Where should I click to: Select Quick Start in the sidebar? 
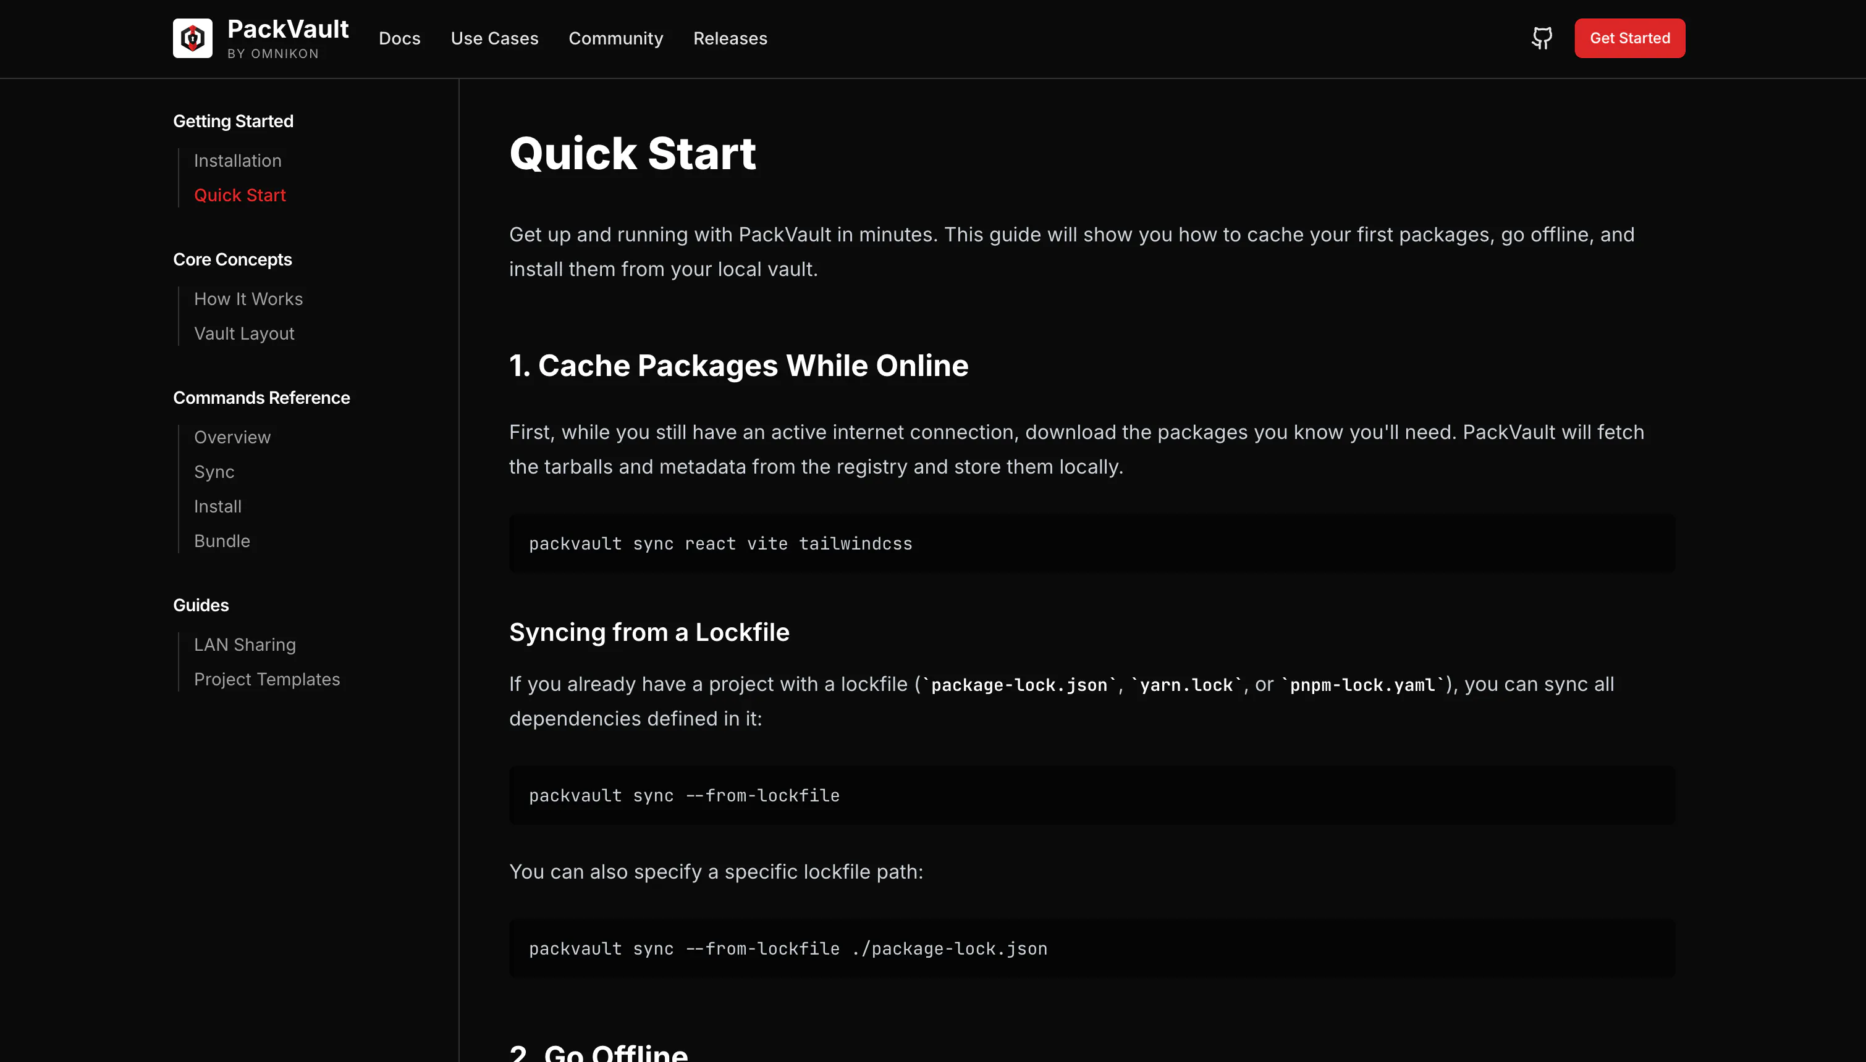239,194
